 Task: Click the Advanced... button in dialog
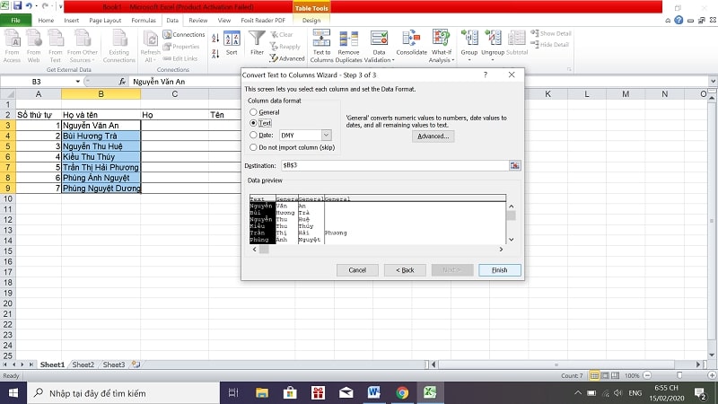tap(433, 136)
